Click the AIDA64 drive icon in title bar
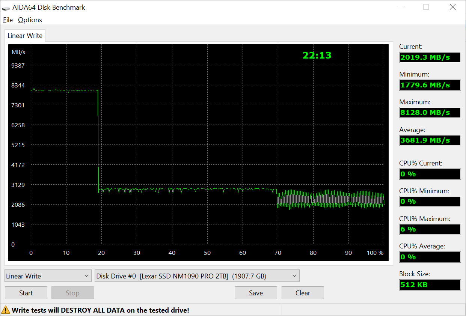The image size is (466, 316). click(x=6, y=8)
